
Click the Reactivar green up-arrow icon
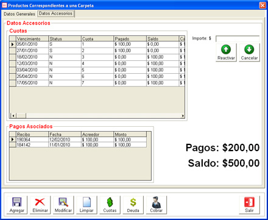226,49
